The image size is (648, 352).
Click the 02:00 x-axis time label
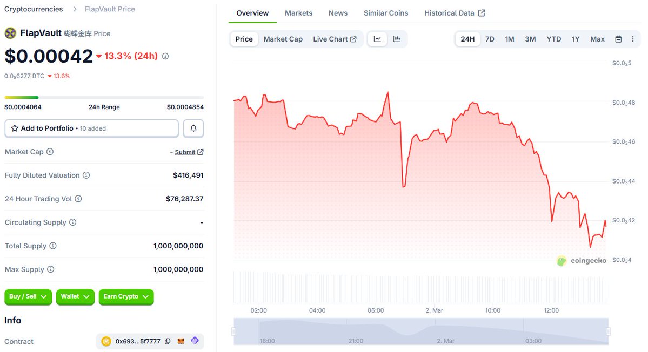click(259, 310)
